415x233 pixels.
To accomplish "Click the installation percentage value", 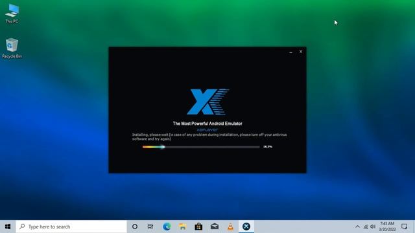I will (x=268, y=147).
